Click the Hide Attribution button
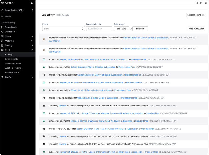The height and width of the screenshot is (155, 209). (x=196, y=29)
